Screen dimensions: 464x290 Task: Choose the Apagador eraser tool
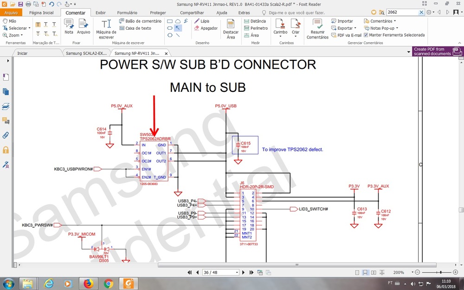[x=206, y=28]
